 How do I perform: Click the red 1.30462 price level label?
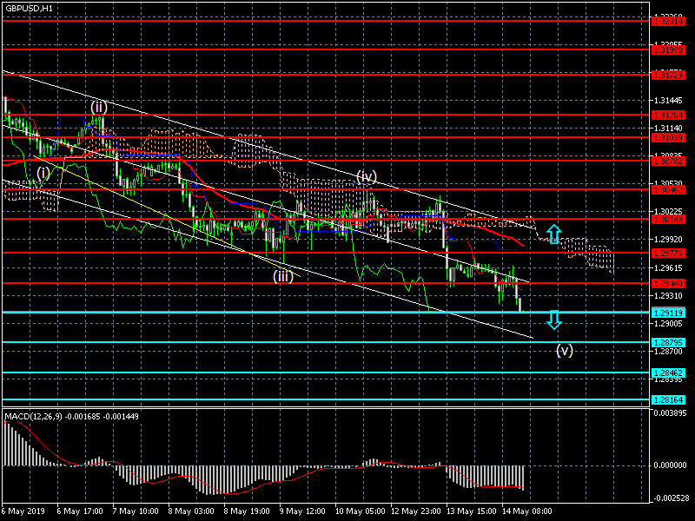click(668, 189)
